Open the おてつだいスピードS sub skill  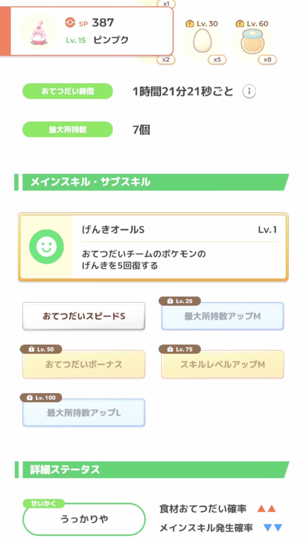84,316
